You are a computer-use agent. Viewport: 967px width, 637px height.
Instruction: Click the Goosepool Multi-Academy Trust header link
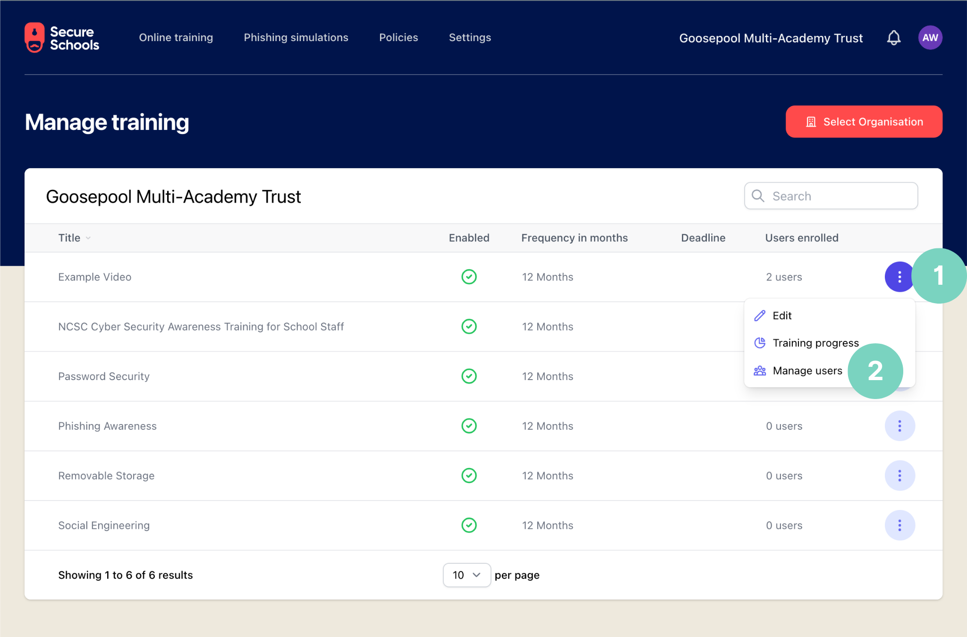[771, 38]
